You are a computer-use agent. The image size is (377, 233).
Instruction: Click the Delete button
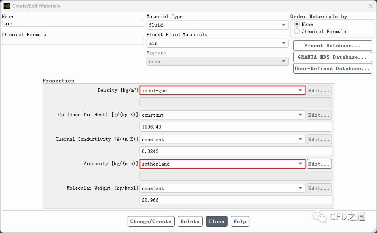(x=190, y=222)
